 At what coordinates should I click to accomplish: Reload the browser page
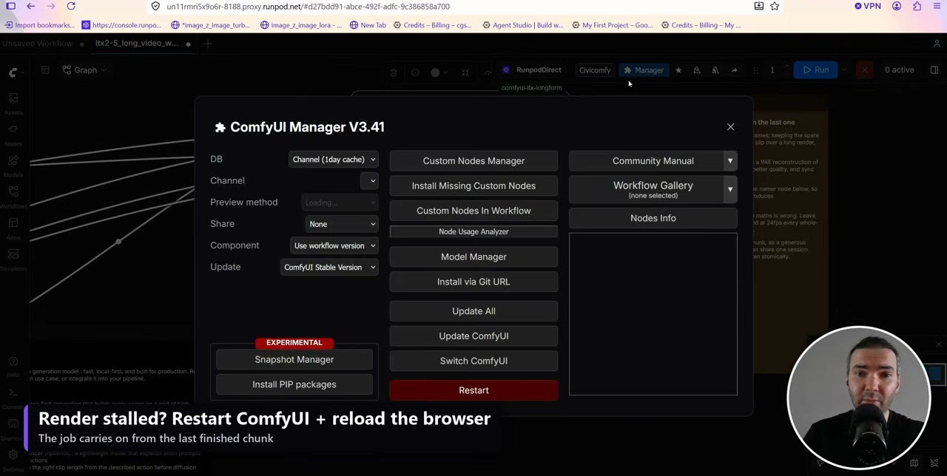point(71,6)
